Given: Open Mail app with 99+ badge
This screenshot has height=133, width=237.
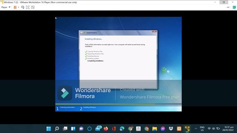Looking at the screenshot, I should (98, 129).
